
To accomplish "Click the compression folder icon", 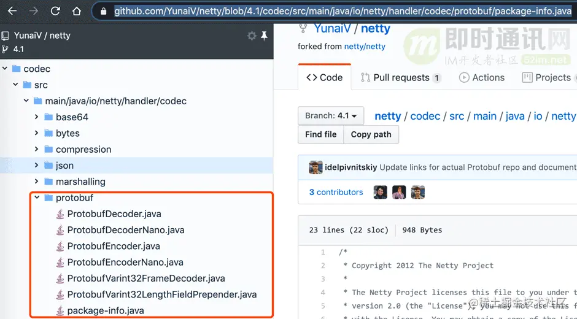I will [48, 150].
